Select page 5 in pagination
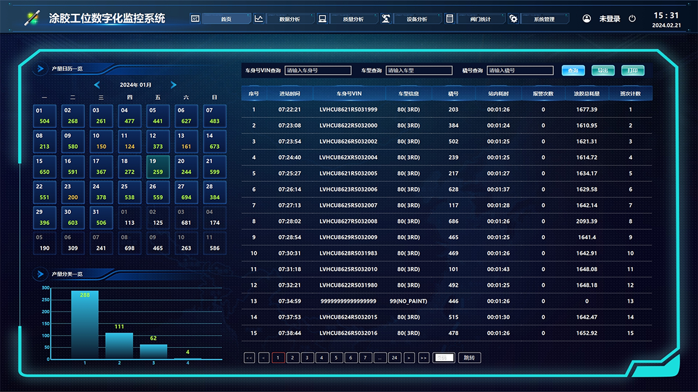 click(x=337, y=358)
